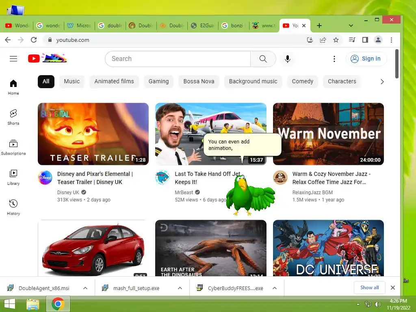This screenshot has height=312, width=416.
Task: Open the media control icon in toolbar
Action: (x=352, y=40)
